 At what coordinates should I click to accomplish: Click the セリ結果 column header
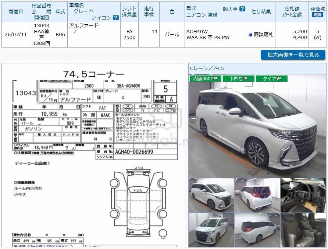[261, 12]
